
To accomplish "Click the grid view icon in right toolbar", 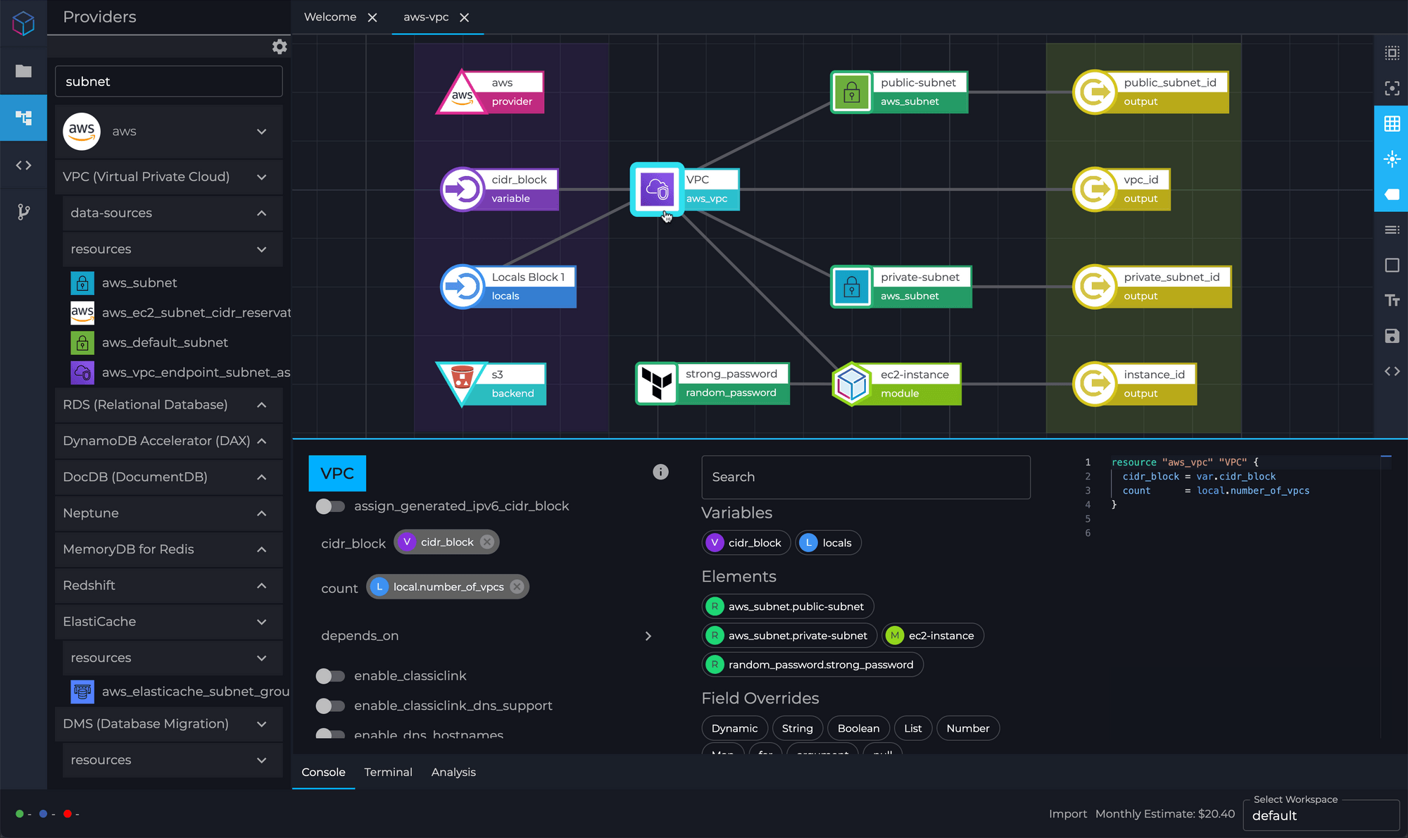I will pyautogui.click(x=1392, y=124).
